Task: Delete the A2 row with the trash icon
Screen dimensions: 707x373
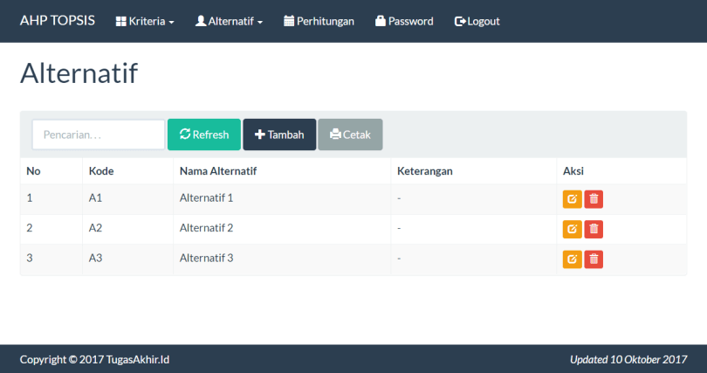Action: pos(594,229)
